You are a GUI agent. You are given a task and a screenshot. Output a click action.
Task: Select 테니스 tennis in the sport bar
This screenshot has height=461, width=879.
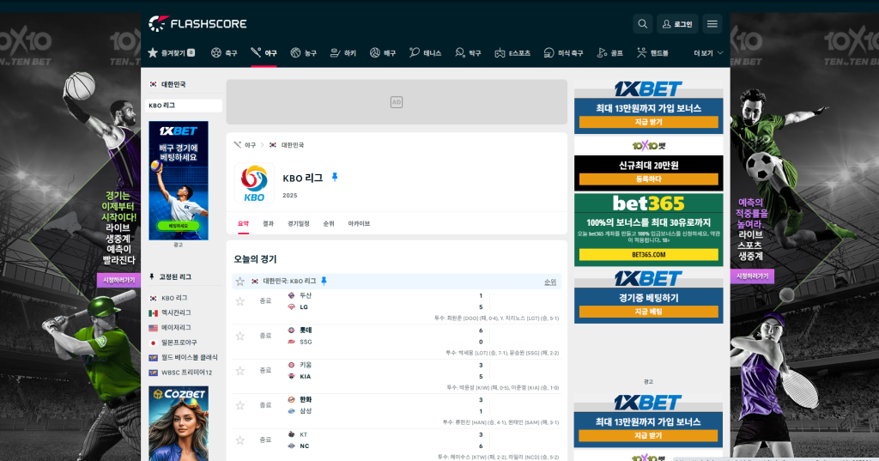[x=426, y=52]
